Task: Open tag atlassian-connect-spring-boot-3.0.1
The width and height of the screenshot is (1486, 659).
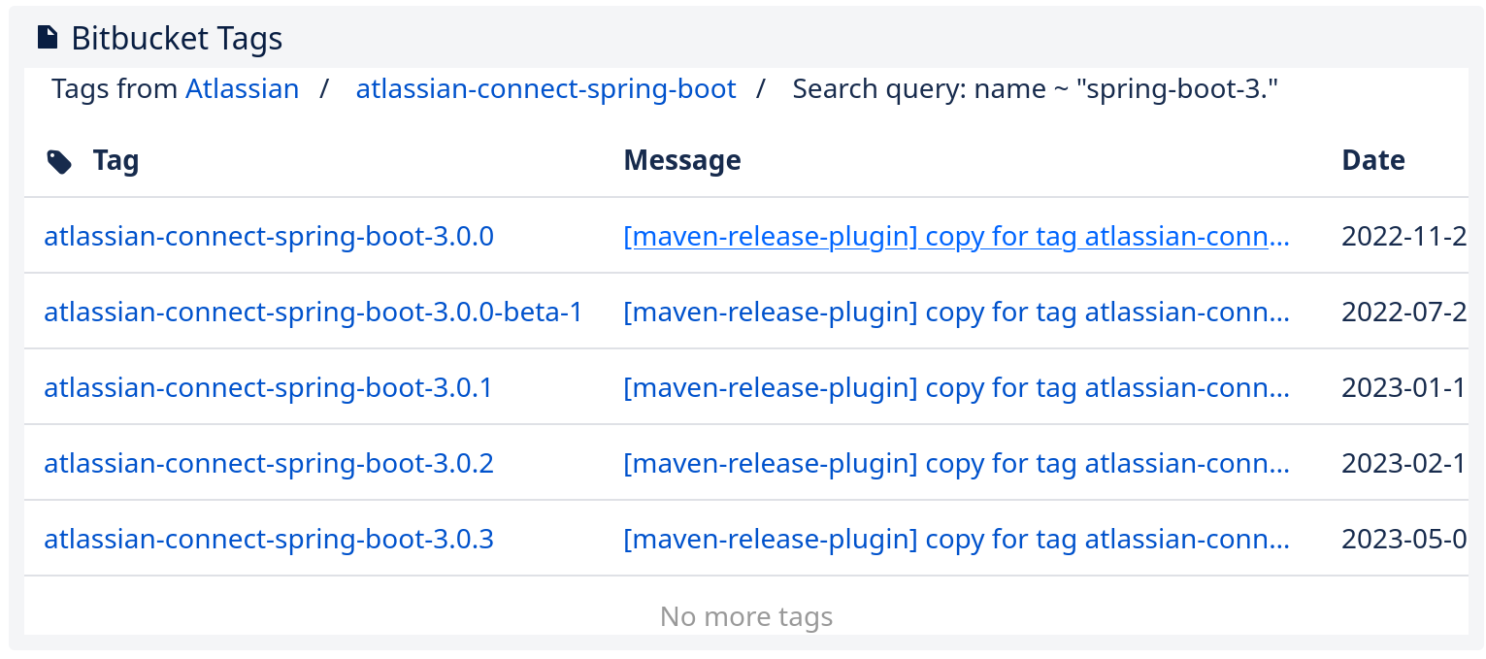Action: click(269, 387)
